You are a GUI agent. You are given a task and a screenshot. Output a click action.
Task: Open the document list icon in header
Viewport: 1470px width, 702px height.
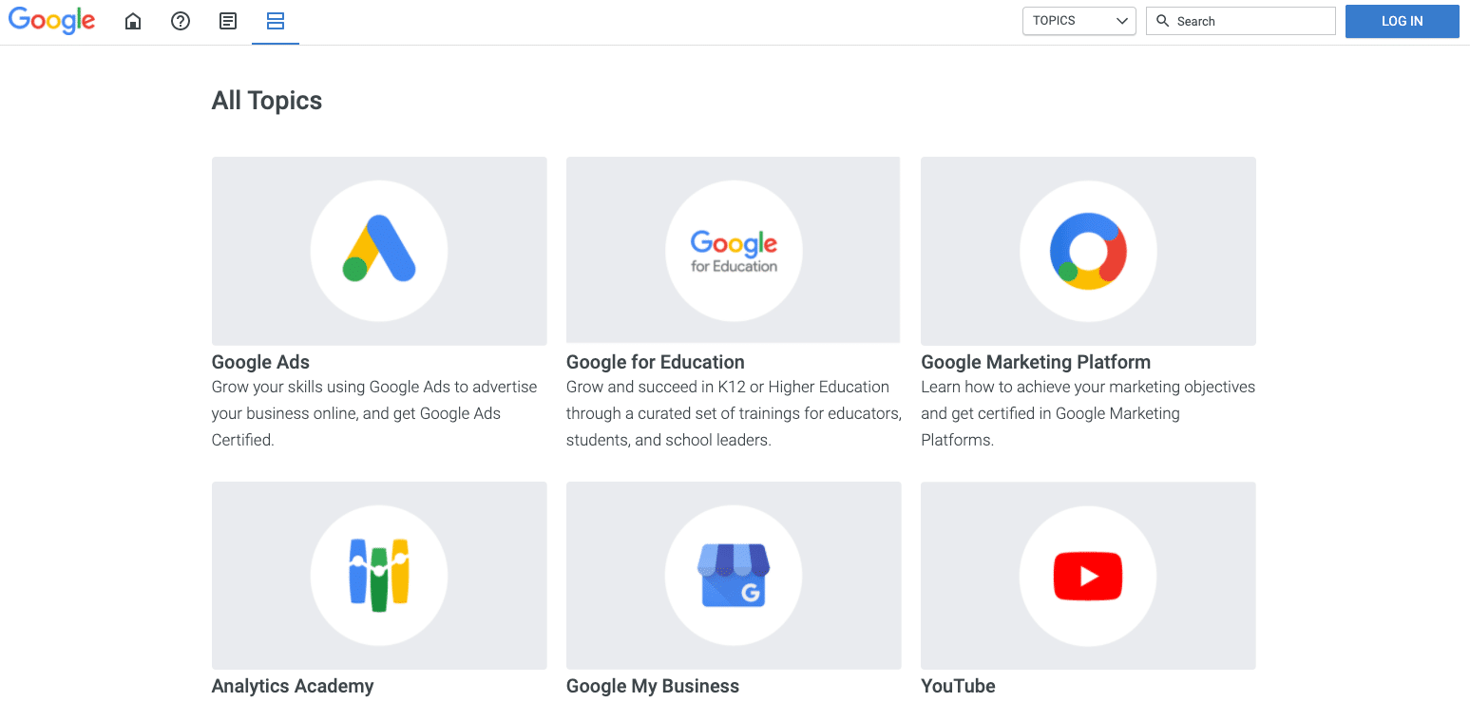pos(228,21)
